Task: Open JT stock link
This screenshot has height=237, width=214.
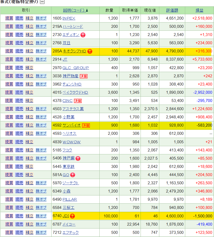Action: (65, 59)
